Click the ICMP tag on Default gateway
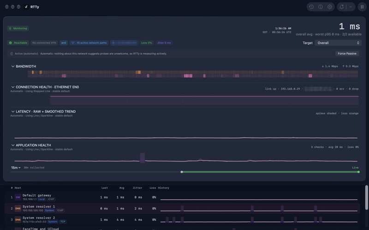 point(51,199)
